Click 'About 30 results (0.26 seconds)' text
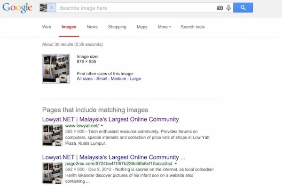 pos(72,45)
